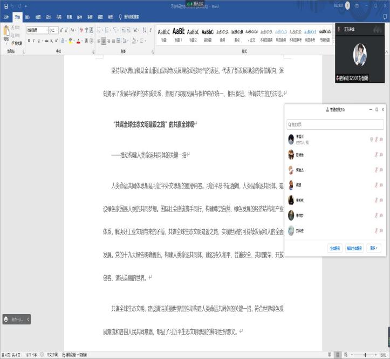This screenshot has width=390, height=359.
Task: Toggle bold formatting in the ribbon
Action: (x=29, y=41)
